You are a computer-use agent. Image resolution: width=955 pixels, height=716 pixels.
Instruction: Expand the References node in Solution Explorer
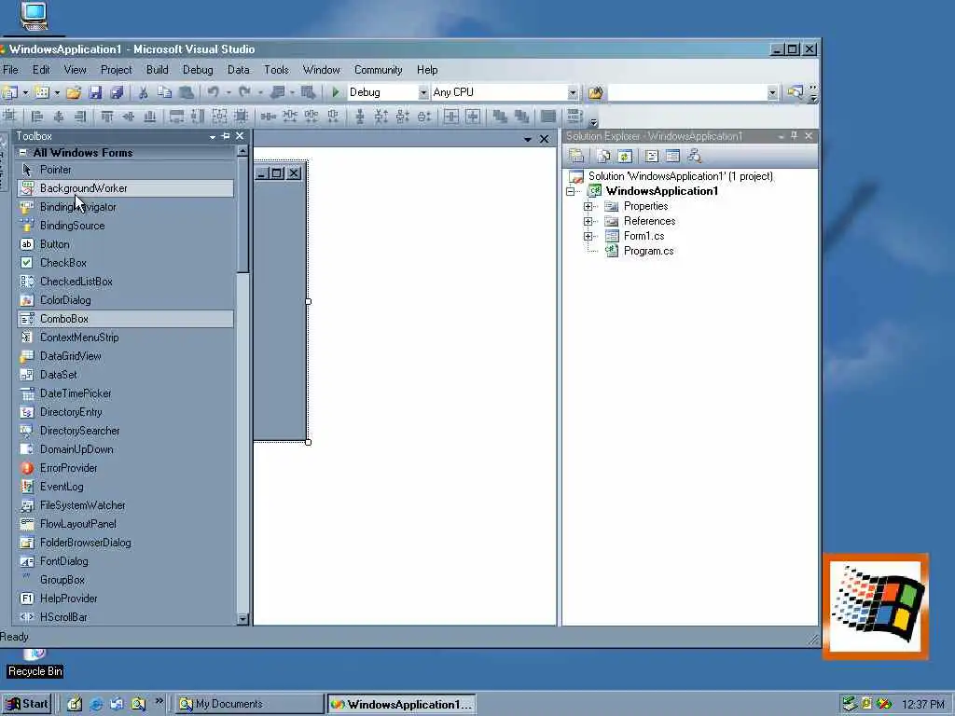[x=588, y=221]
